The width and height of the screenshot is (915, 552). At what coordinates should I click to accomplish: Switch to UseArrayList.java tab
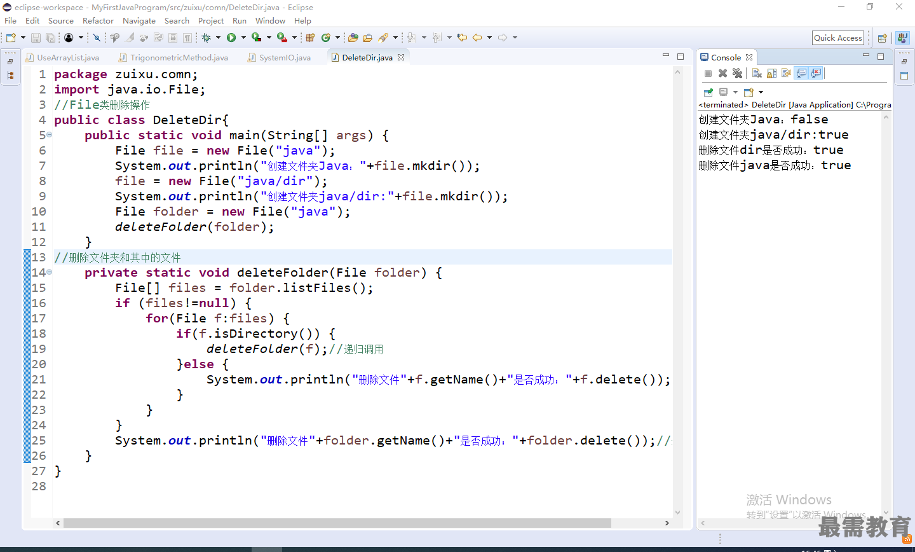pyautogui.click(x=62, y=57)
